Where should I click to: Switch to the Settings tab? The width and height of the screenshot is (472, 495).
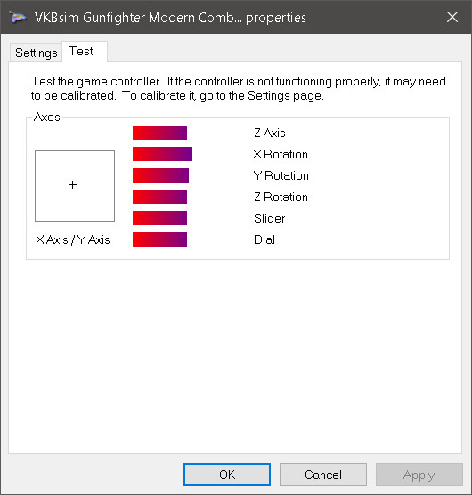pos(36,53)
